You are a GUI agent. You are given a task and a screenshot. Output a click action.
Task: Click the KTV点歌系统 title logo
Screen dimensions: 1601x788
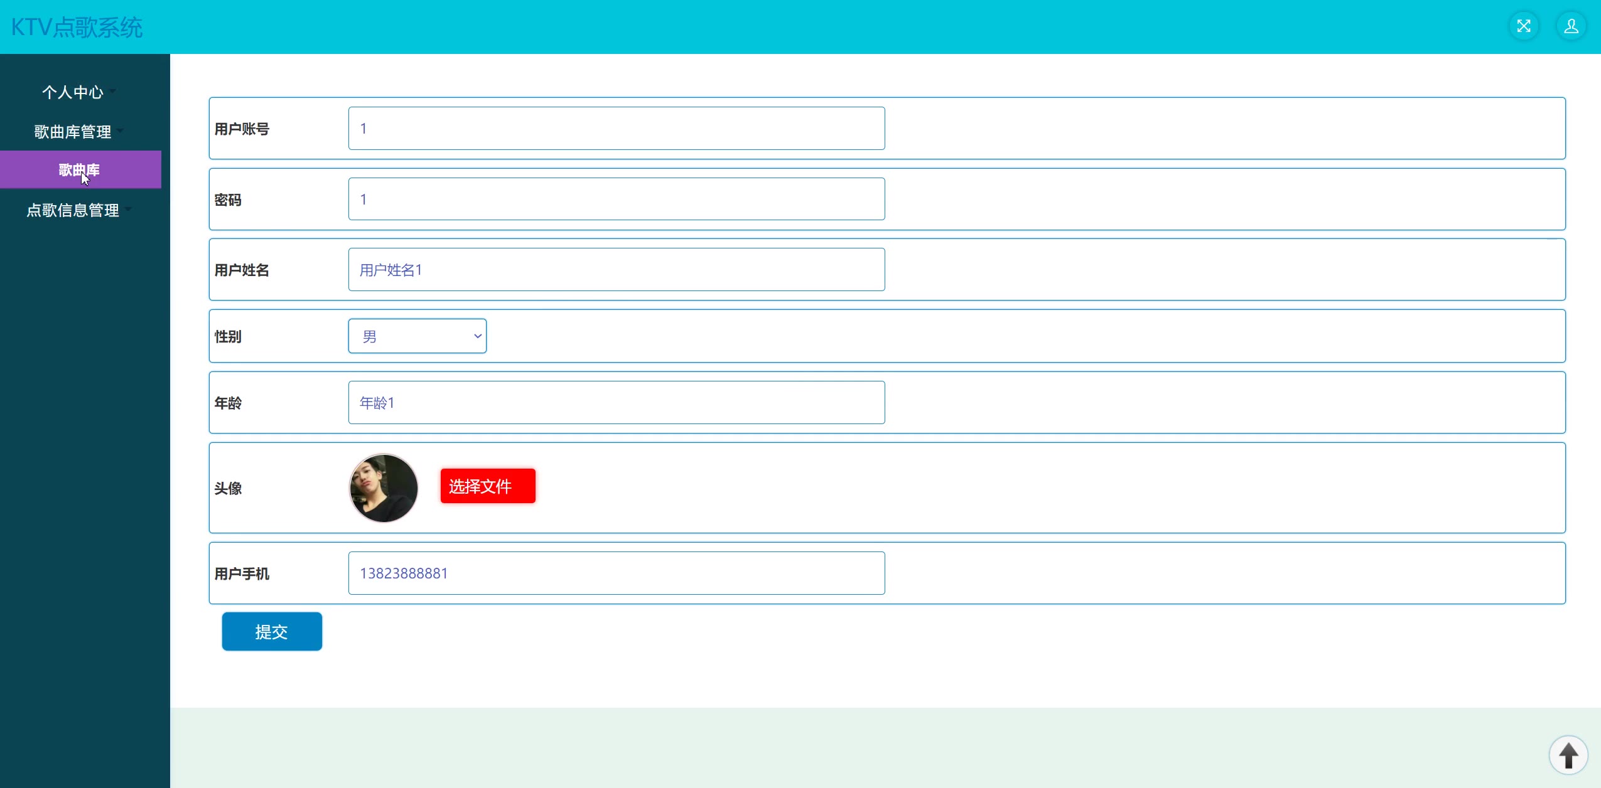(x=77, y=28)
